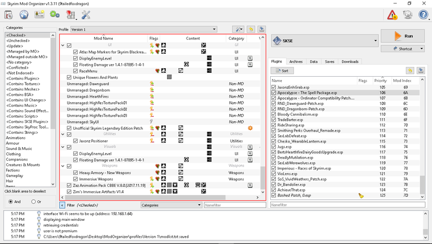
Task: Open the tools puzzle piece icon
Action: tap(70, 14)
